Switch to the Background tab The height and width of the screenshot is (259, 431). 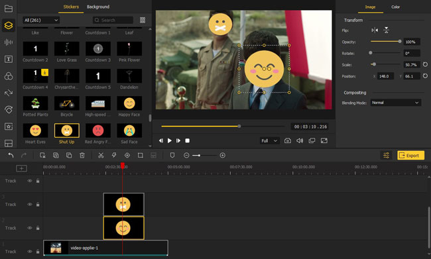[98, 7]
